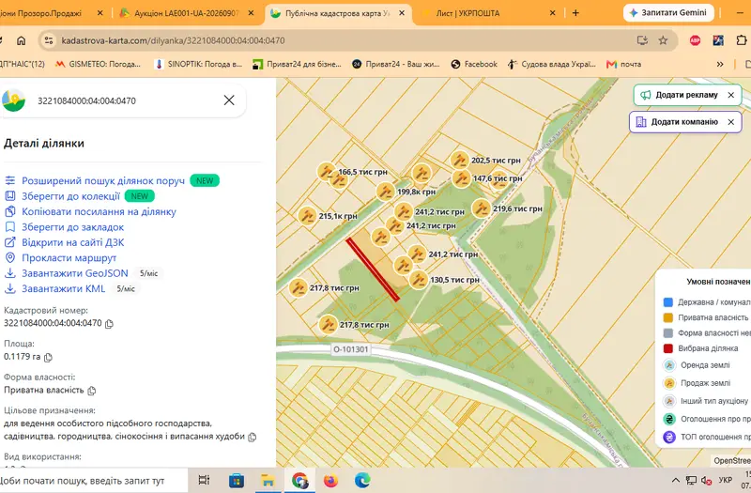
Task: Open 'Судова влада України' bookmark
Action: 552,64
